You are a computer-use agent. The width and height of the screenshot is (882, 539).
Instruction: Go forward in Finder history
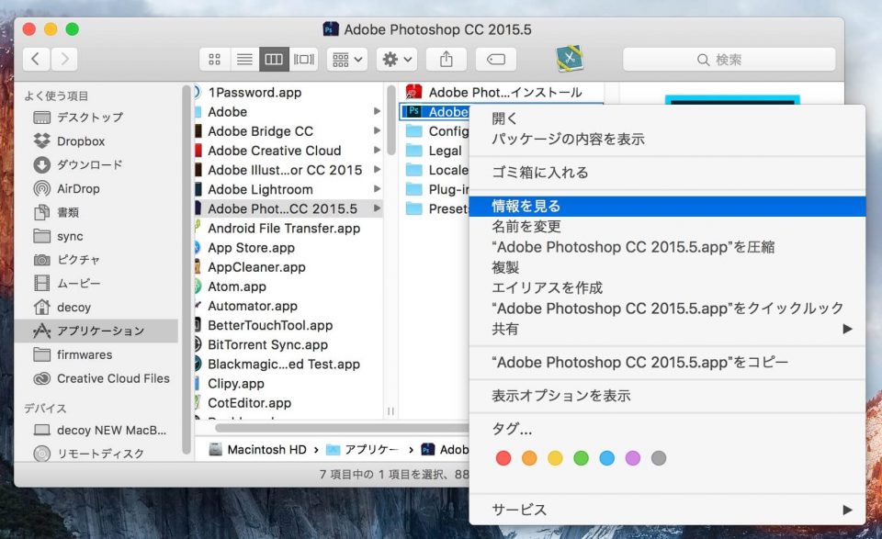point(64,59)
